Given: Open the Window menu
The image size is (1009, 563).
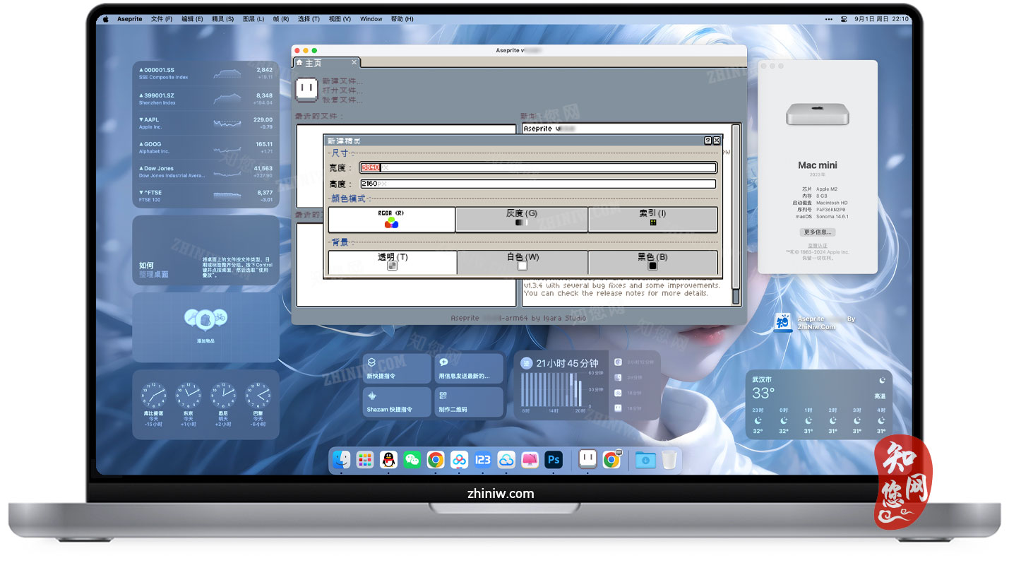Looking at the screenshot, I should tap(371, 19).
